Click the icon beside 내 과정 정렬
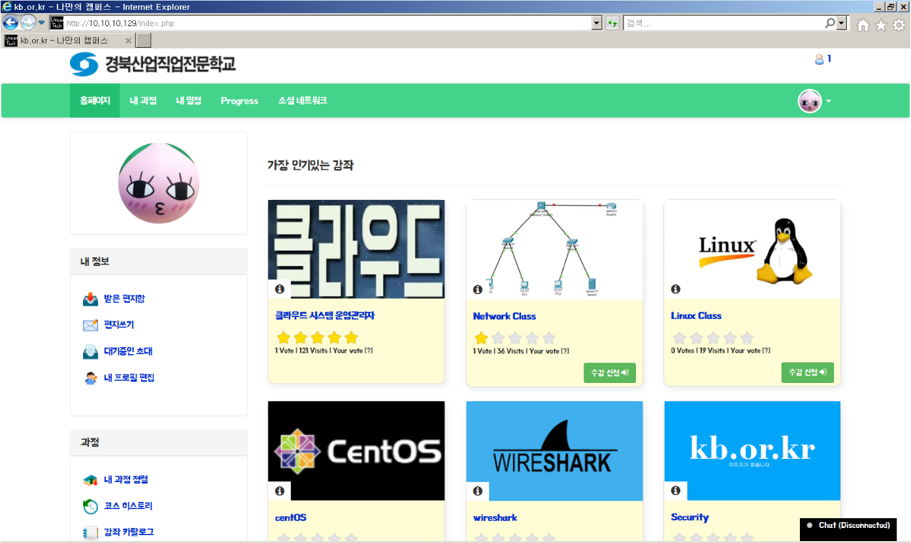The width and height of the screenshot is (911, 543). [90, 480]
